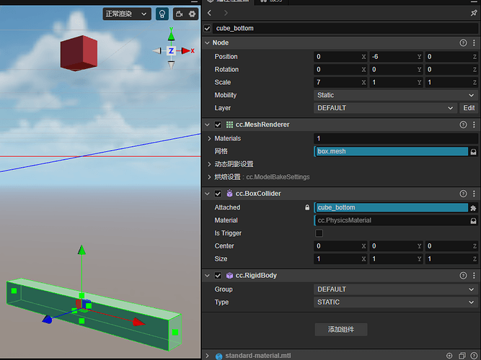Open the Mobility dropdown
Viewport: 481px width, 360px height.
pyautogui.click(x=396, y=95)
